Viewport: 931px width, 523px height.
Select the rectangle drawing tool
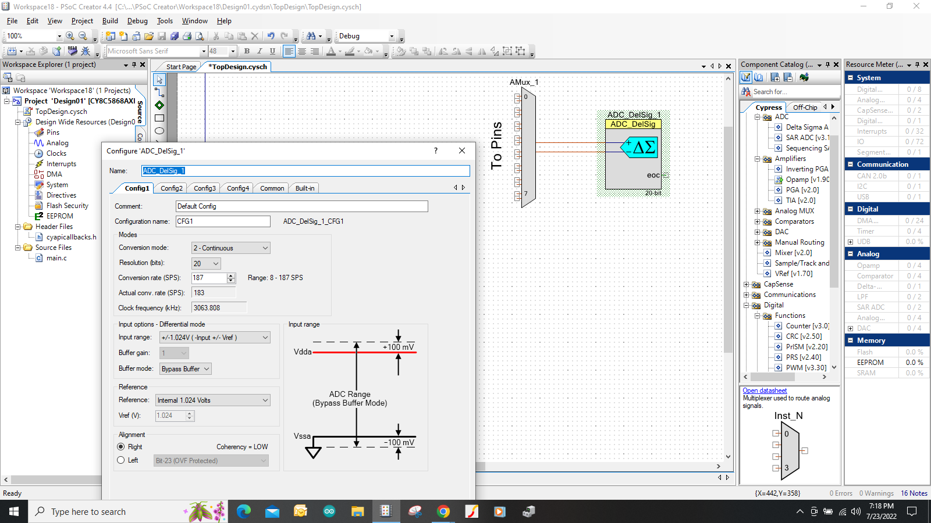click(x=159, y=118)
